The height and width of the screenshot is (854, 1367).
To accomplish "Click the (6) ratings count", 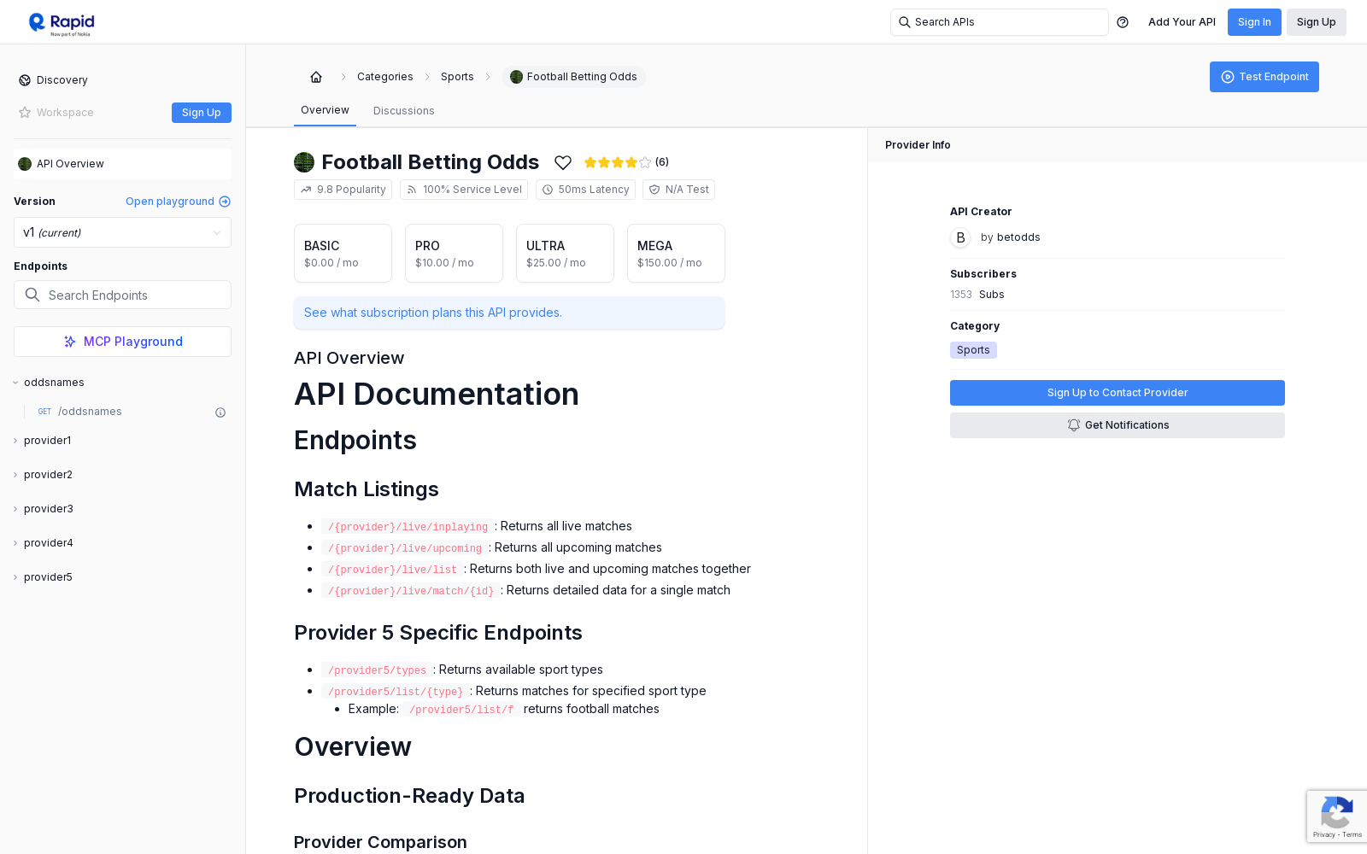I will click(662, 162).
